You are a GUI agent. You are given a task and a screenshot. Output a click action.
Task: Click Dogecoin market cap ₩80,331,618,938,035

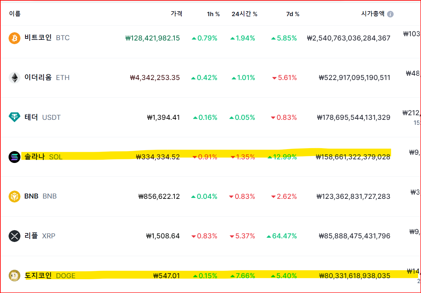click(x=355, y=276)
